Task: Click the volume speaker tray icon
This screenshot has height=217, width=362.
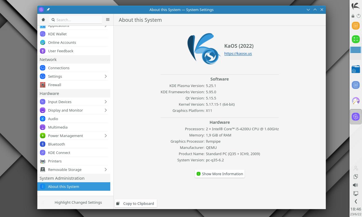Action: click(x=356, y=185)
